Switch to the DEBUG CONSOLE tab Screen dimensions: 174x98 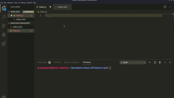click(72, 62)
